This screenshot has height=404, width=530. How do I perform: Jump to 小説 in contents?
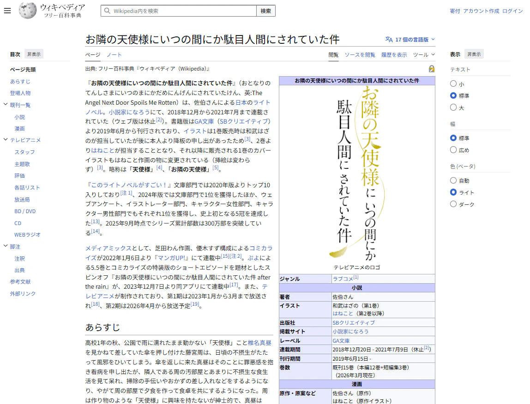19,117
